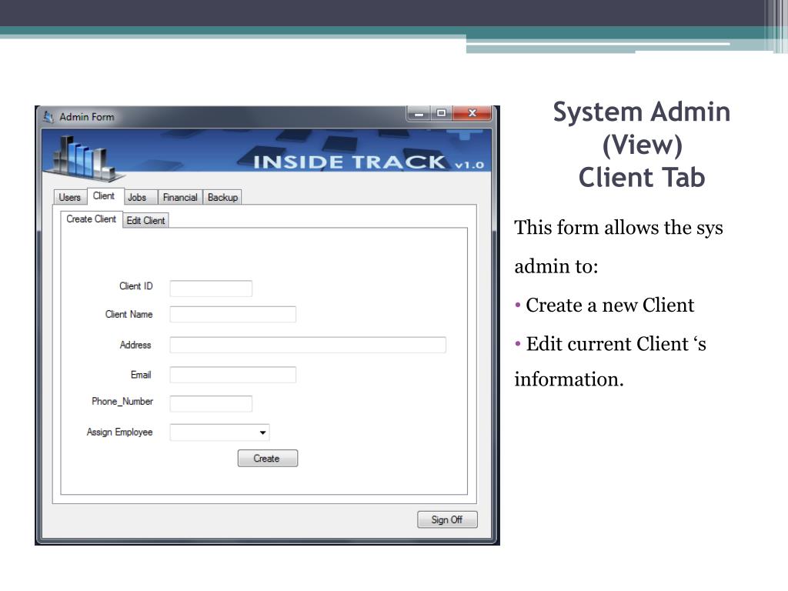Click the Inside Track bar chart logo
Image resolution: width=788 pixels, height=591 pixels.
coord(85,157)
